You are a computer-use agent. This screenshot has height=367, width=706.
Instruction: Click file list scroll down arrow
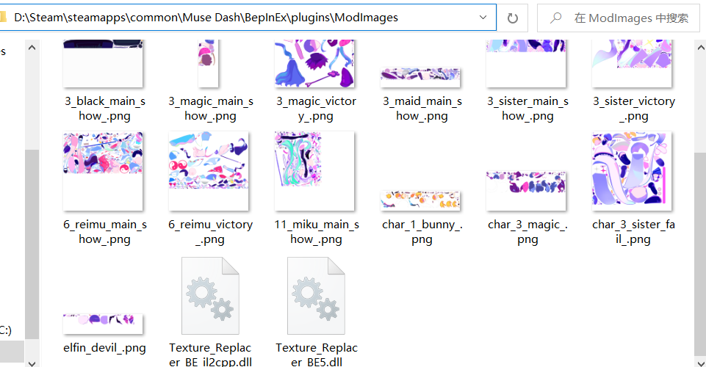pyautogui.click(x=701, y=363)
